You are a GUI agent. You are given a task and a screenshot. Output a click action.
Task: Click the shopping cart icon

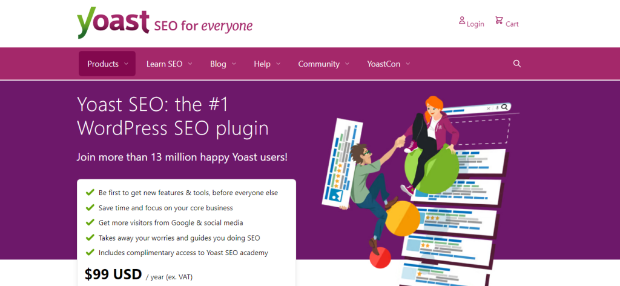click(499, 21)
